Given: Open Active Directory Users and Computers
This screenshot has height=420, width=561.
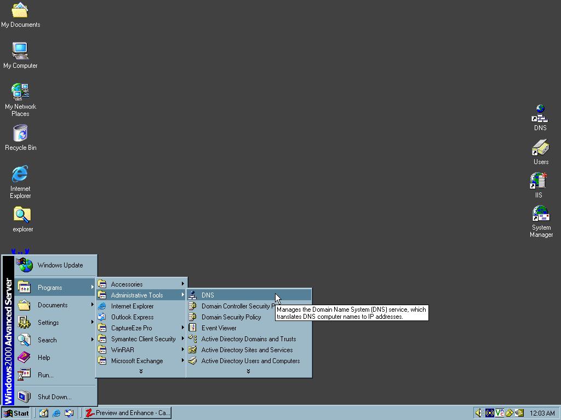Looking at the screenshot, I should [x=249, y=361].
